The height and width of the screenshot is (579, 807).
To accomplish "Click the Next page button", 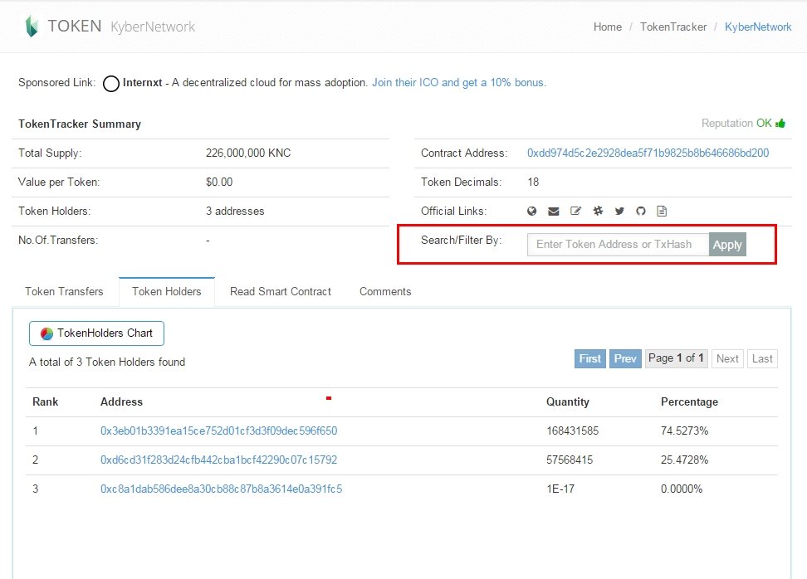I will point(727,358).
